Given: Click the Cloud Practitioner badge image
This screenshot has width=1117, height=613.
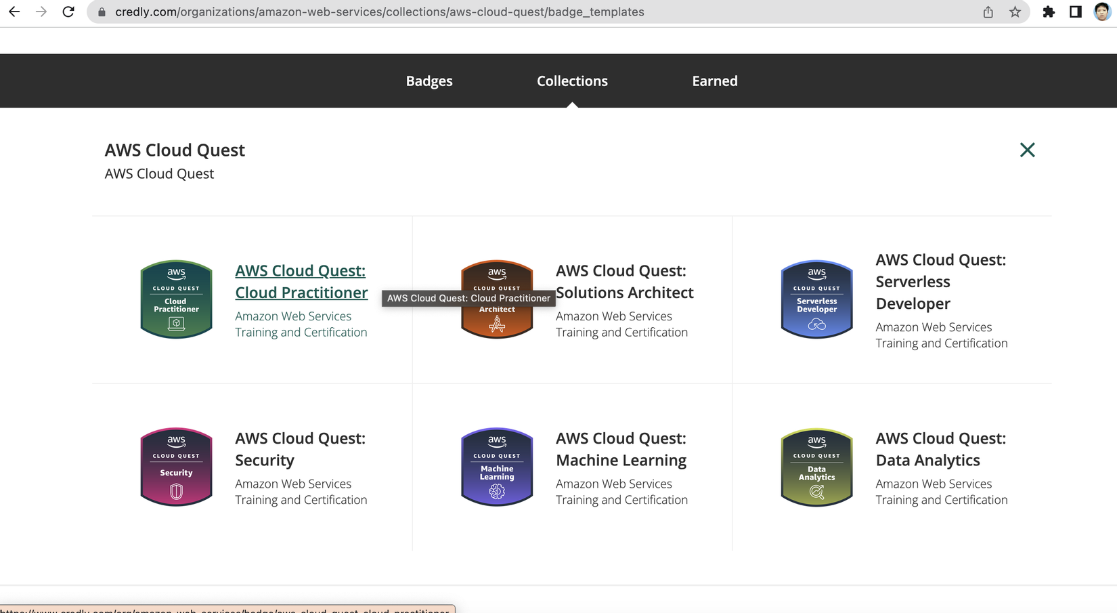Looking at the screenshot, I should click(176, 299).
